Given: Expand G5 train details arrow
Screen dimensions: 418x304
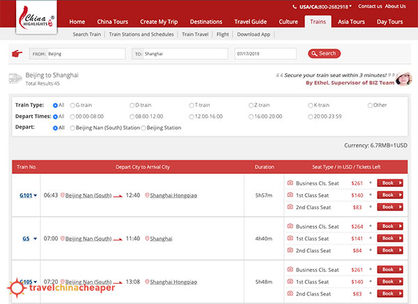Looking at the screenshot, I should point(36,239).
